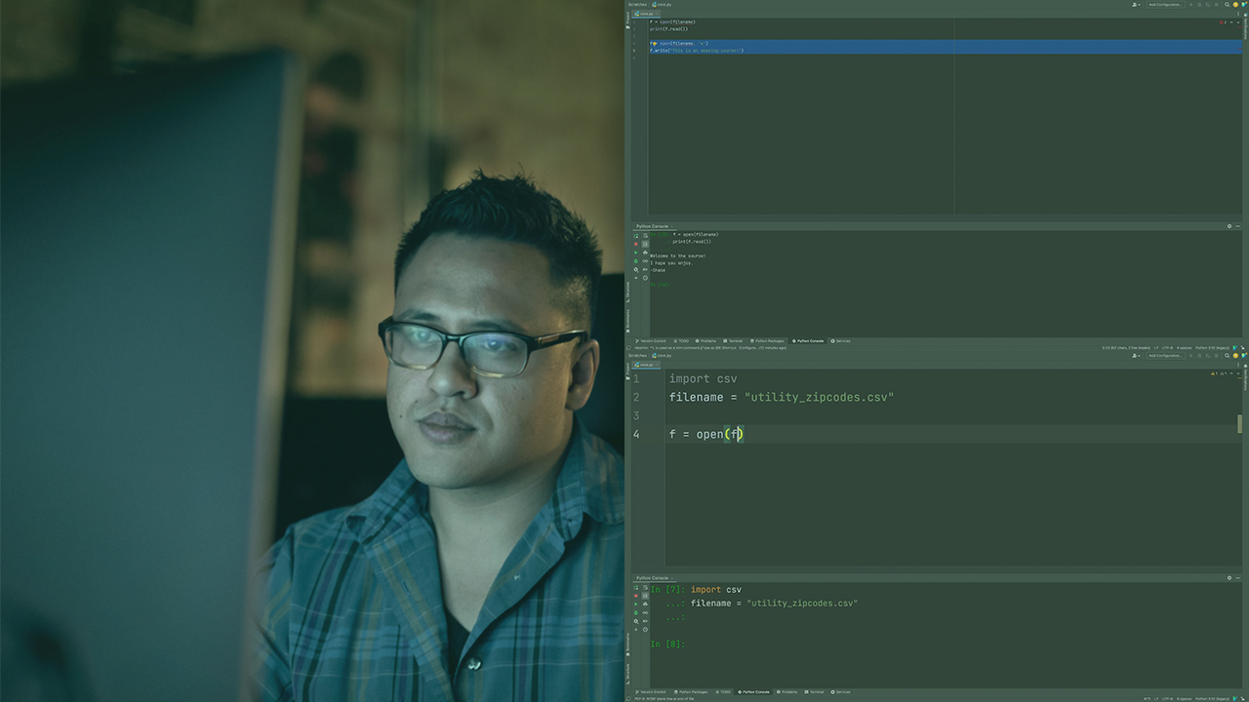Open the 4 spaces indent selector in upper status bar
Image resolution: width=1249 pixels, height=702 pixels.
coord(1184,348)
